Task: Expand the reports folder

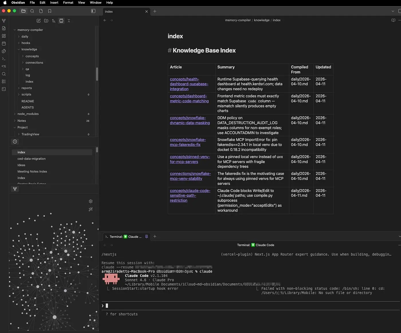Action: tap(19, 88)
